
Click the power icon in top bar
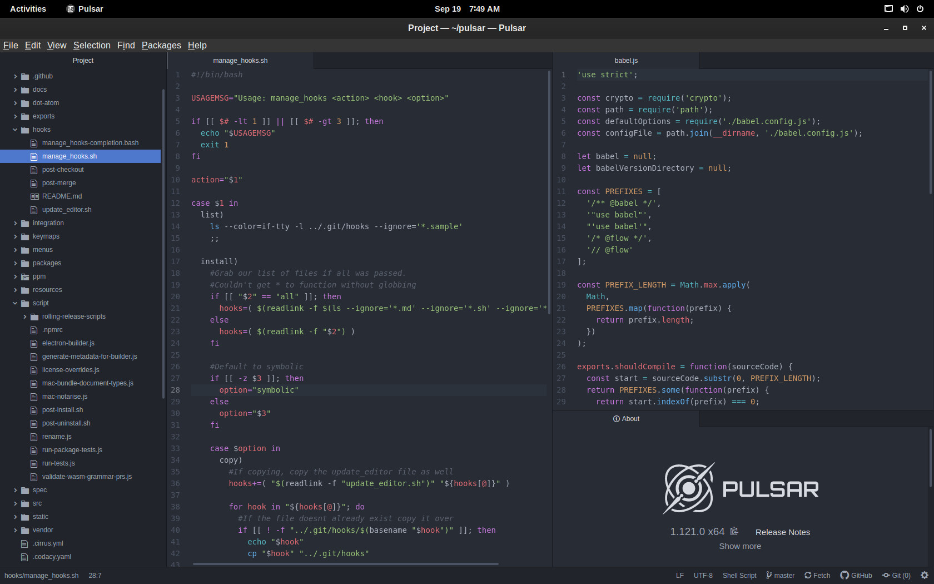pos(920,9)
